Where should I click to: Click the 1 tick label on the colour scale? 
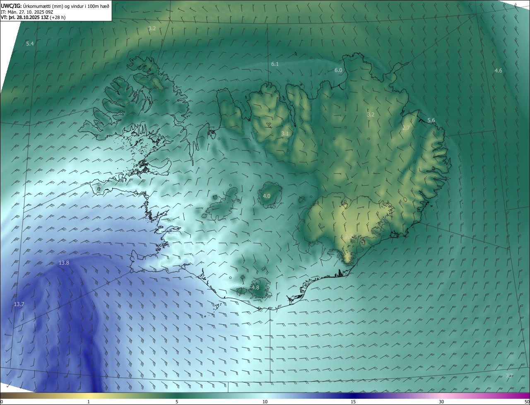click(89, 402)
